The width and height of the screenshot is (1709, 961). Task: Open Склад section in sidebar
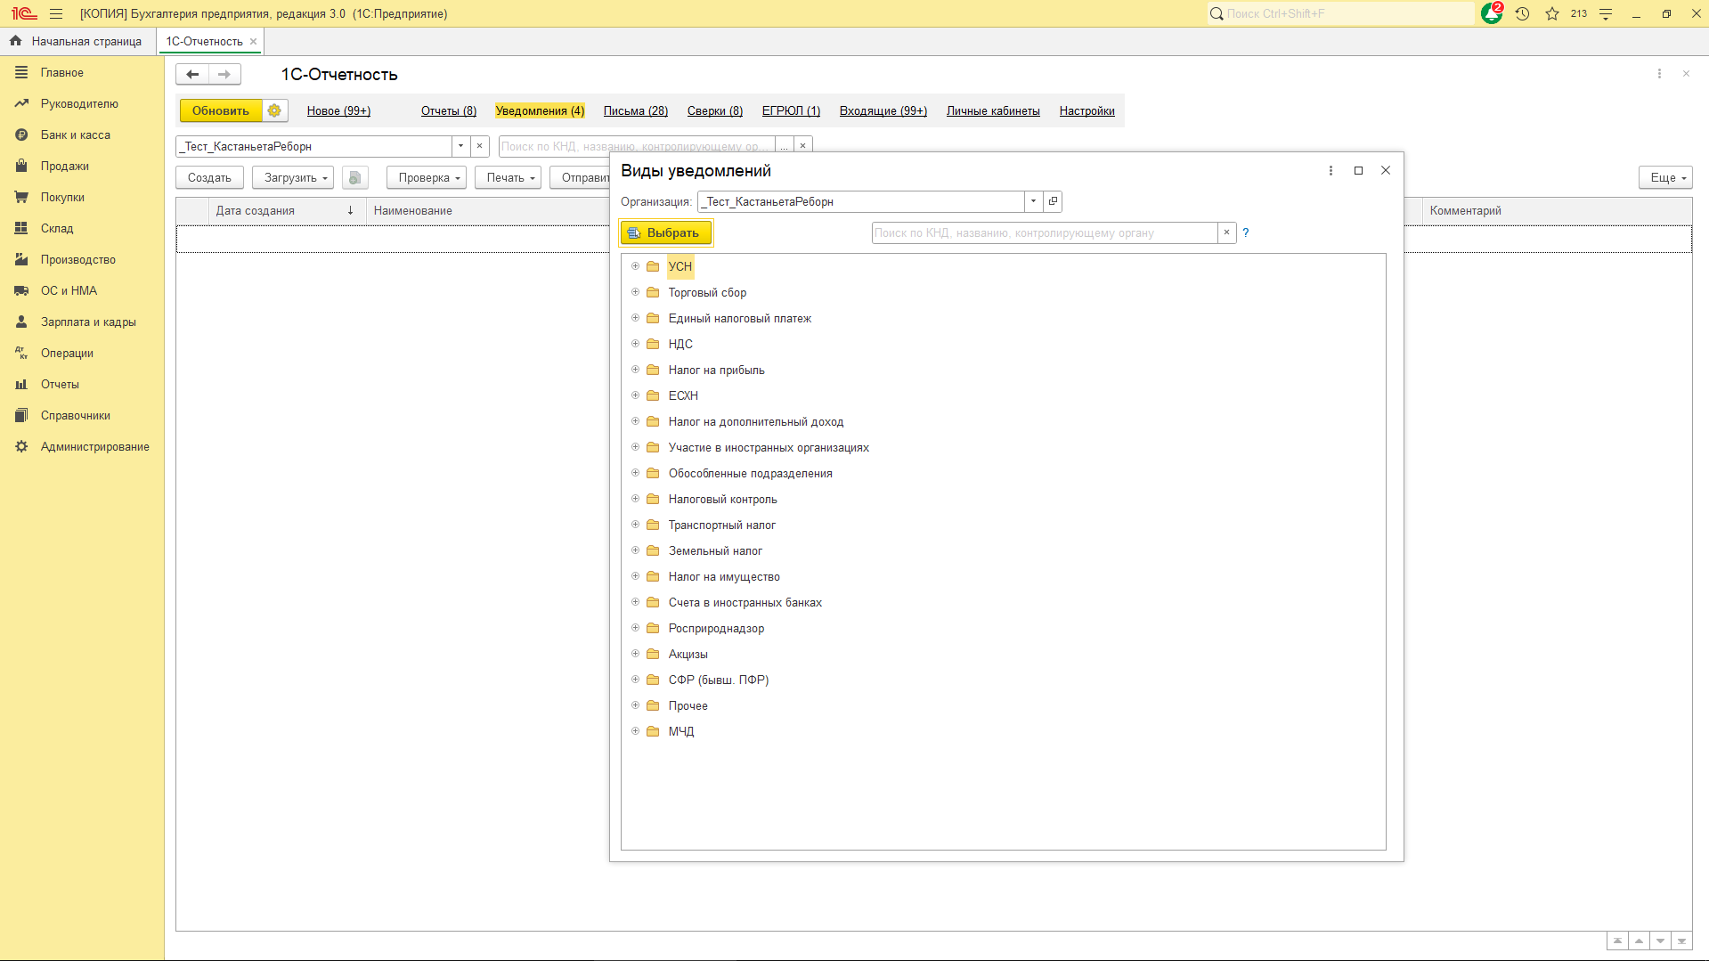(57, 228)
